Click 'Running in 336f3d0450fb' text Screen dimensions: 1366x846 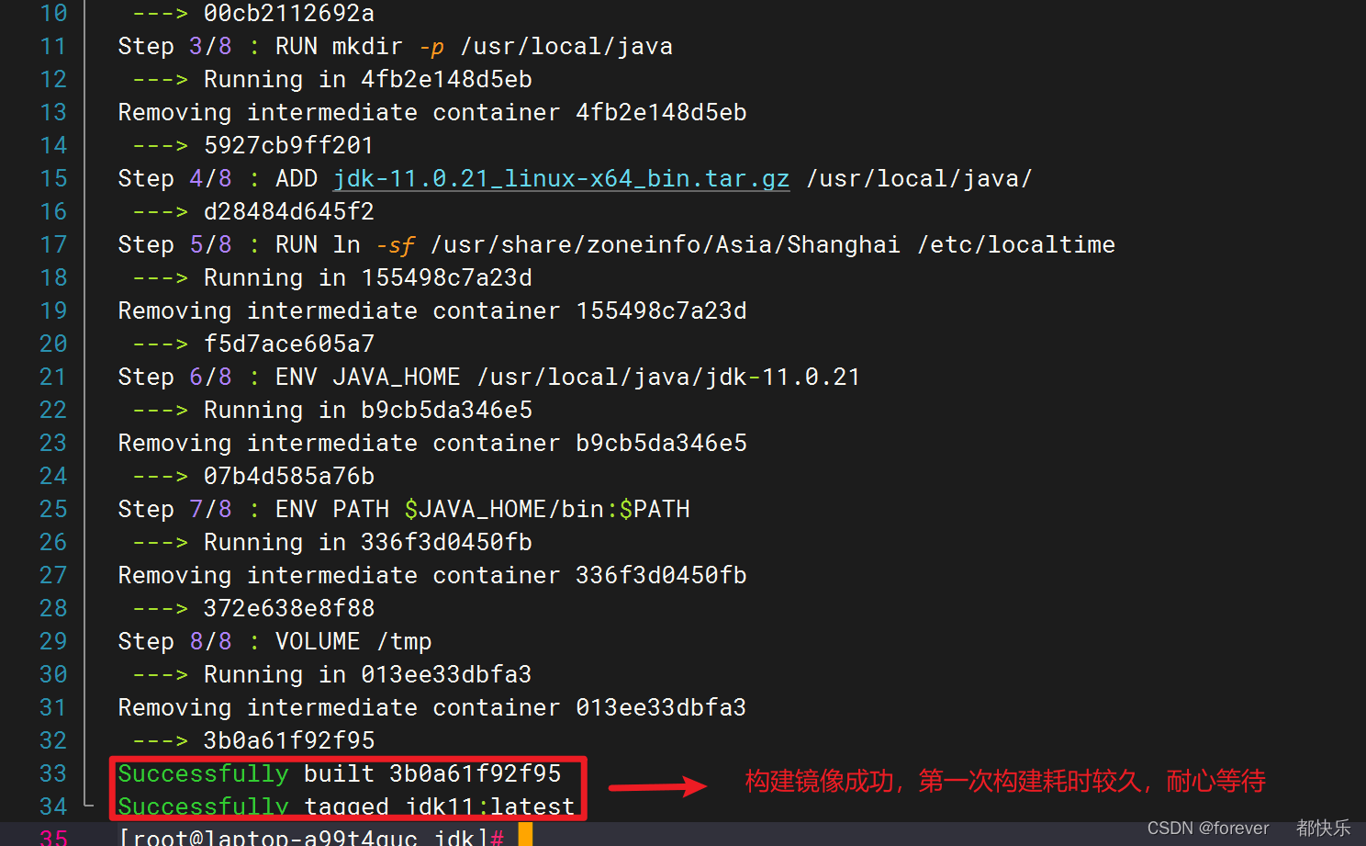click(x=368, y=542)
